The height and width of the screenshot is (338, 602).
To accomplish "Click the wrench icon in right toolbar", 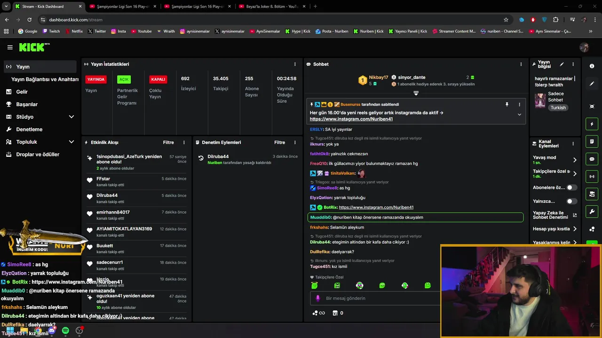I will [592, 211].
